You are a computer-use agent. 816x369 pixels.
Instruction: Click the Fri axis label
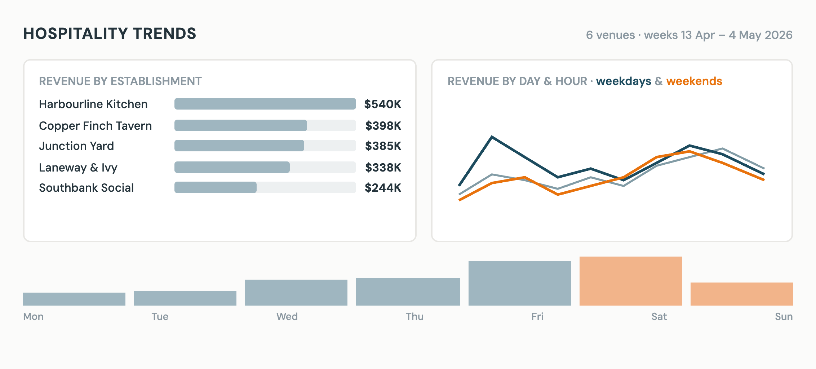[x=537, y=316]
